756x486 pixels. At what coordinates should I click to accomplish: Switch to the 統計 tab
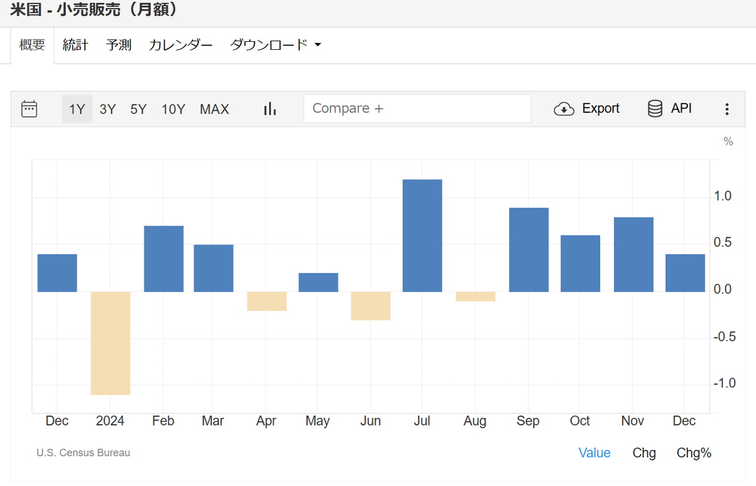75,45
